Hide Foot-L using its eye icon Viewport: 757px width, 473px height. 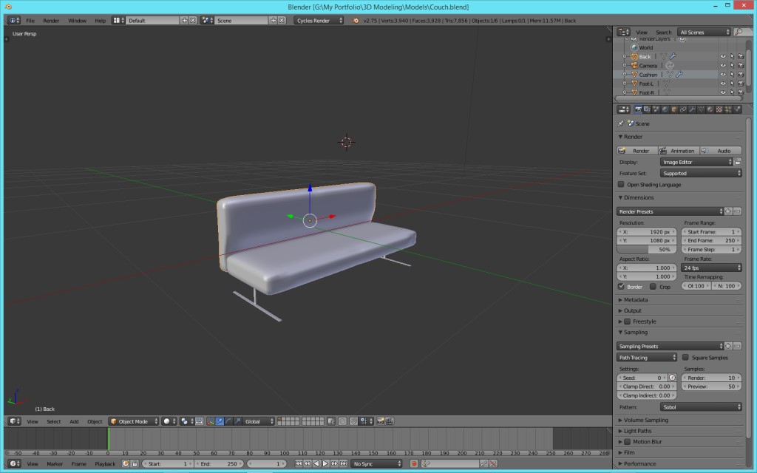point(724,84)
